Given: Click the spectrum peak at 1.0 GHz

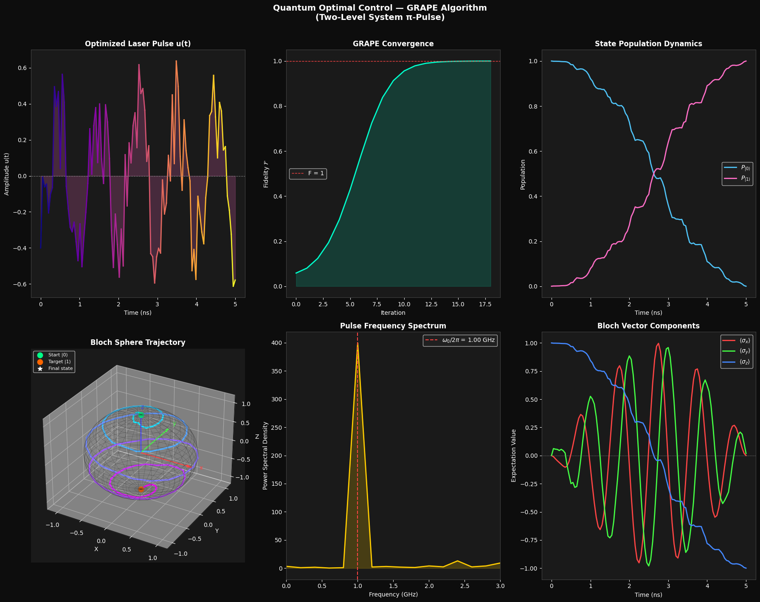Looking at the screenshot, I should 357,344.
